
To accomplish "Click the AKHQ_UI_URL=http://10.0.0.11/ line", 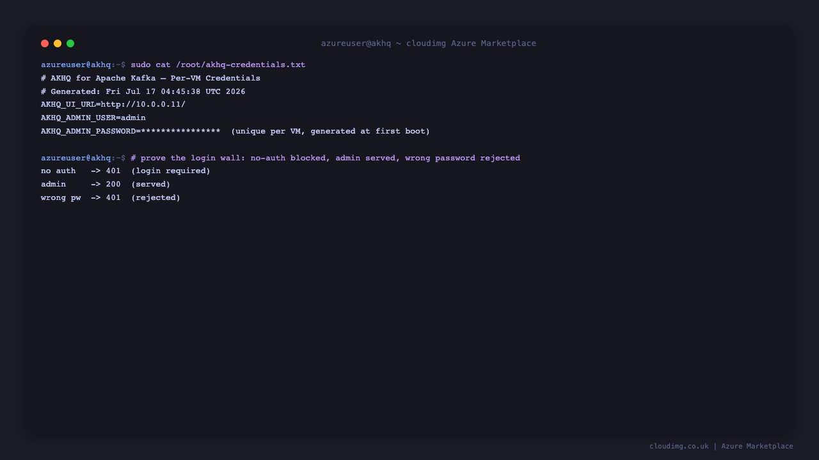I will point(113,105).
